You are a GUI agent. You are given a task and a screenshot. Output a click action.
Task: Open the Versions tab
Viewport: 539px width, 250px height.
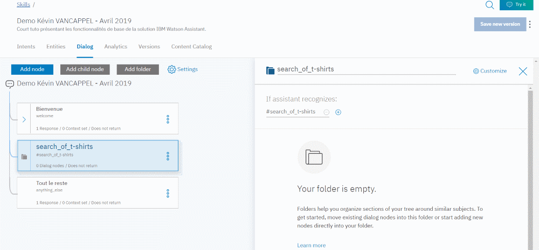point(149,47)
